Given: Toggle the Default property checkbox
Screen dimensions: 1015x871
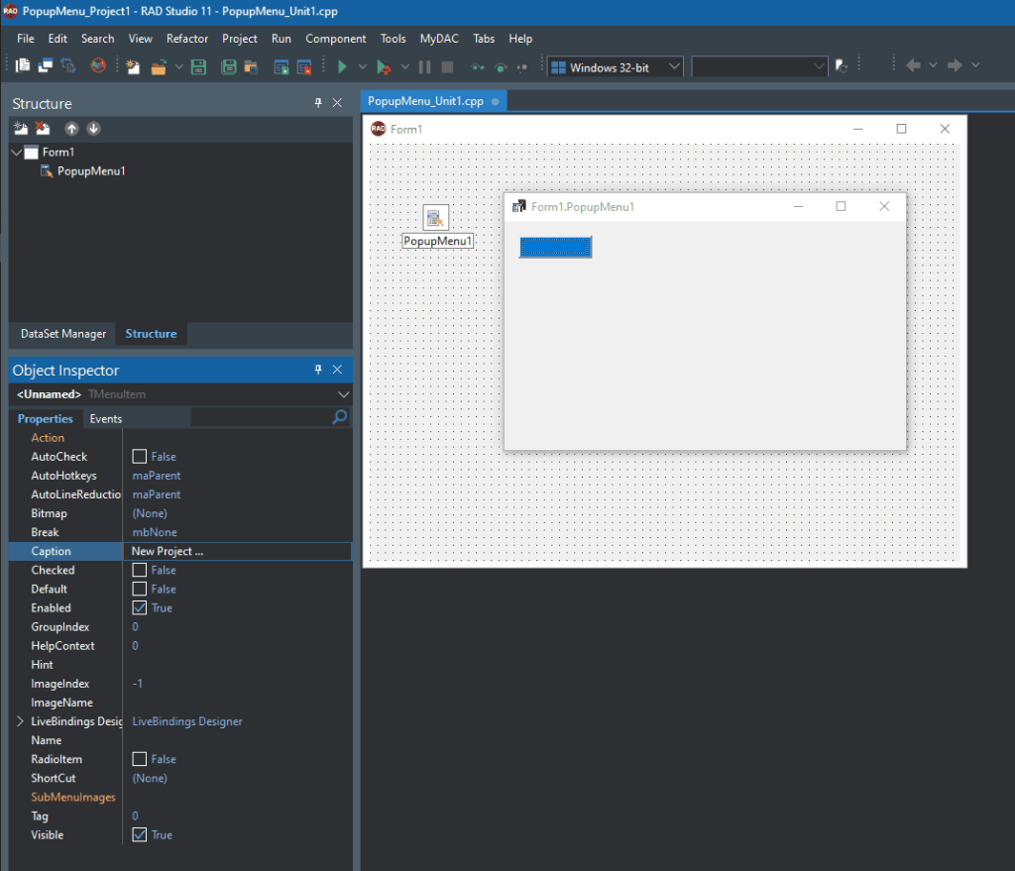Looking at the screenshot, I should (139, 589).
